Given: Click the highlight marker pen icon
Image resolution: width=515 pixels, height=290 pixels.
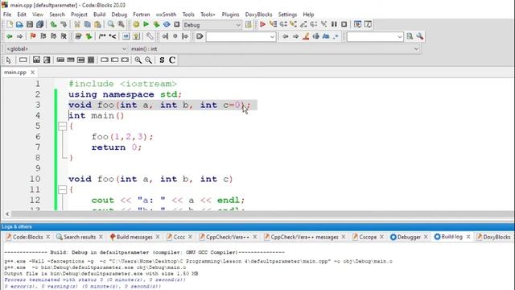Looking at the screenshot, I should pyautogui.click(x=306, y=36).
